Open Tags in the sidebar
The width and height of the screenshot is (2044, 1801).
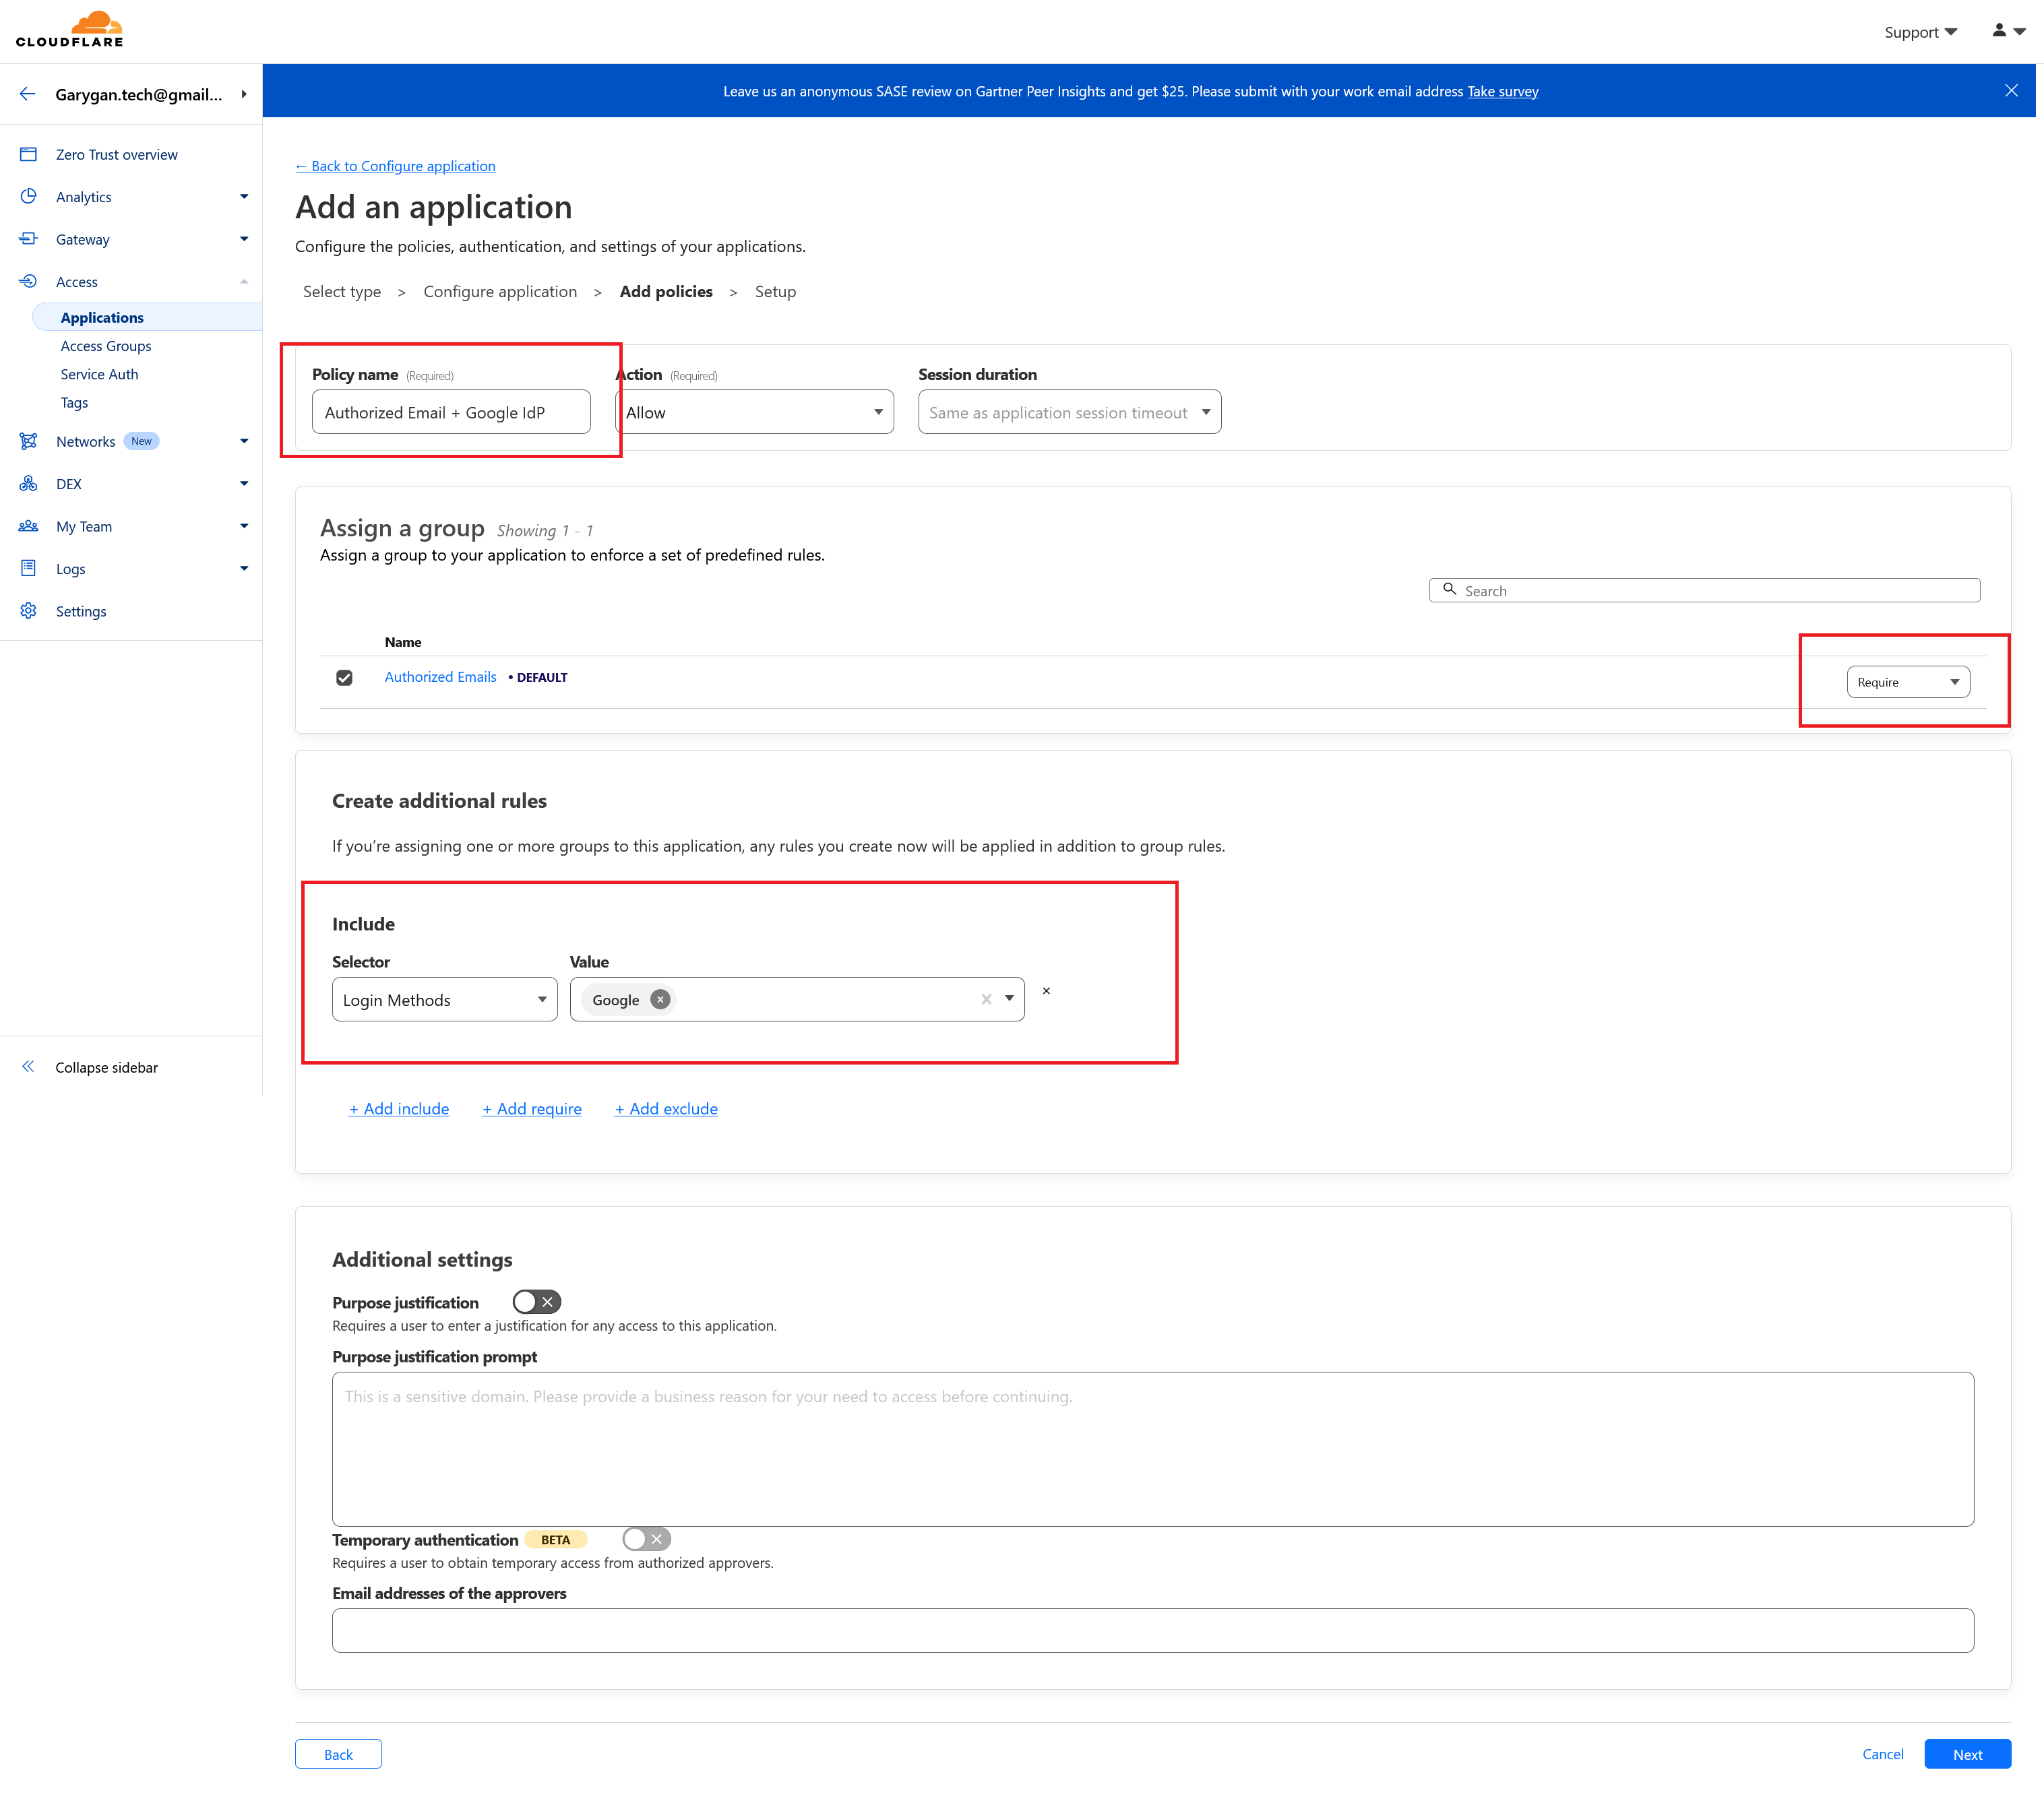[74, 402]
